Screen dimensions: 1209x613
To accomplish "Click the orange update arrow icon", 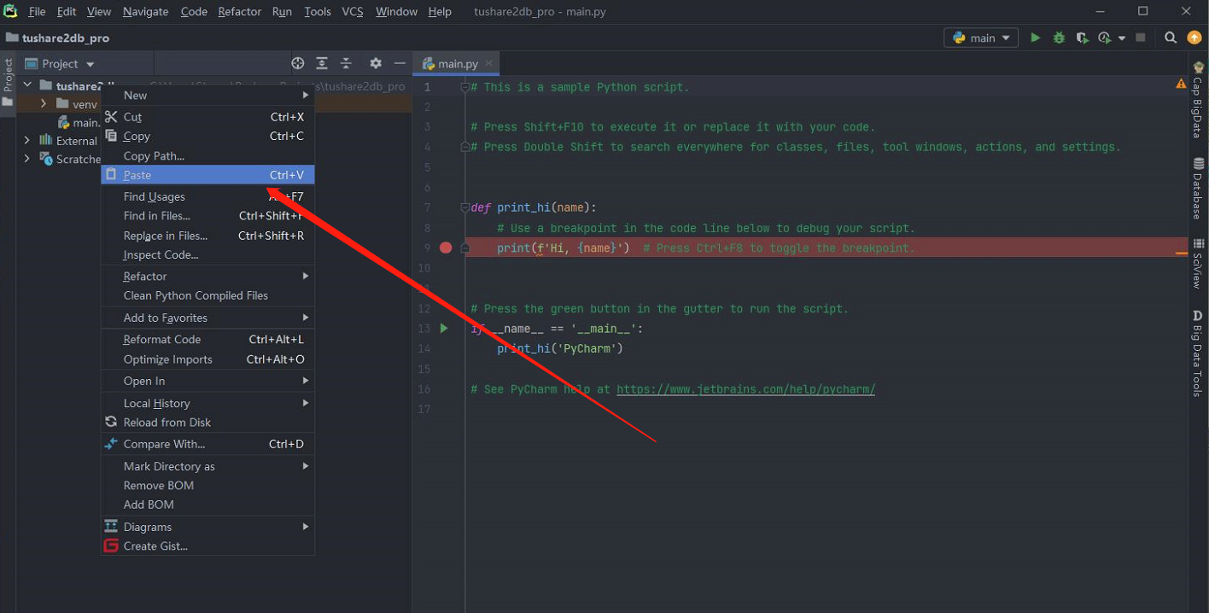I will [x=1194, y=38].
